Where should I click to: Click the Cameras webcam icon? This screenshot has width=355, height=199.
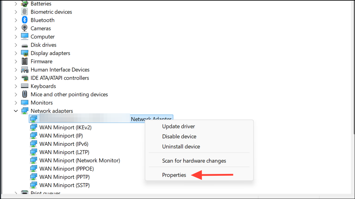[x=25, y=28]
